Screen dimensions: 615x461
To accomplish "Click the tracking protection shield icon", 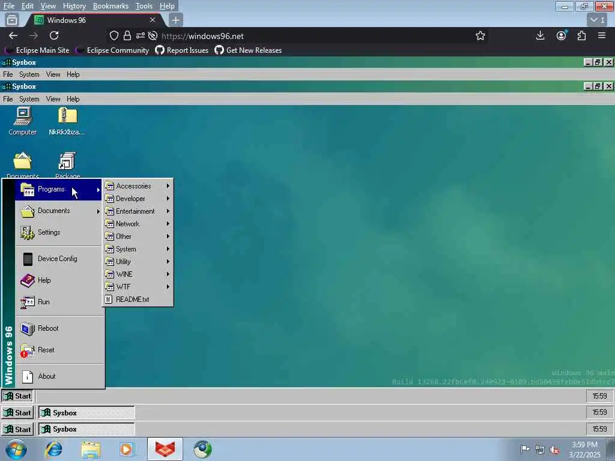I will (x=114, y=36).
